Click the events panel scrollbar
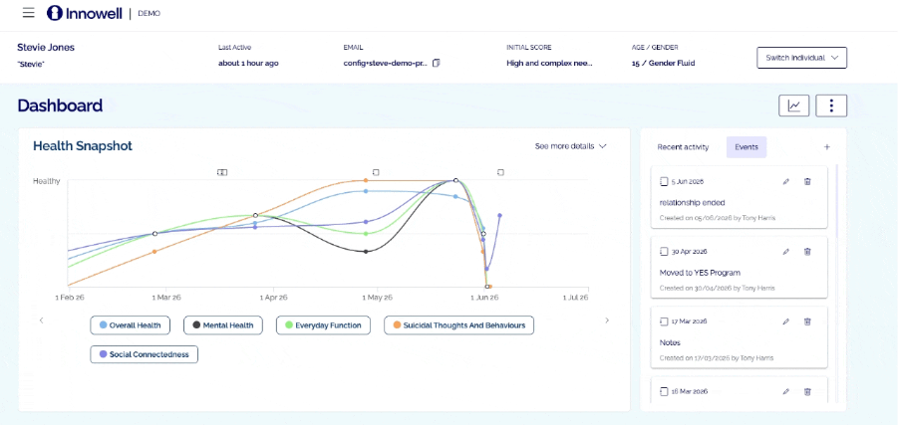 (836, 200)
